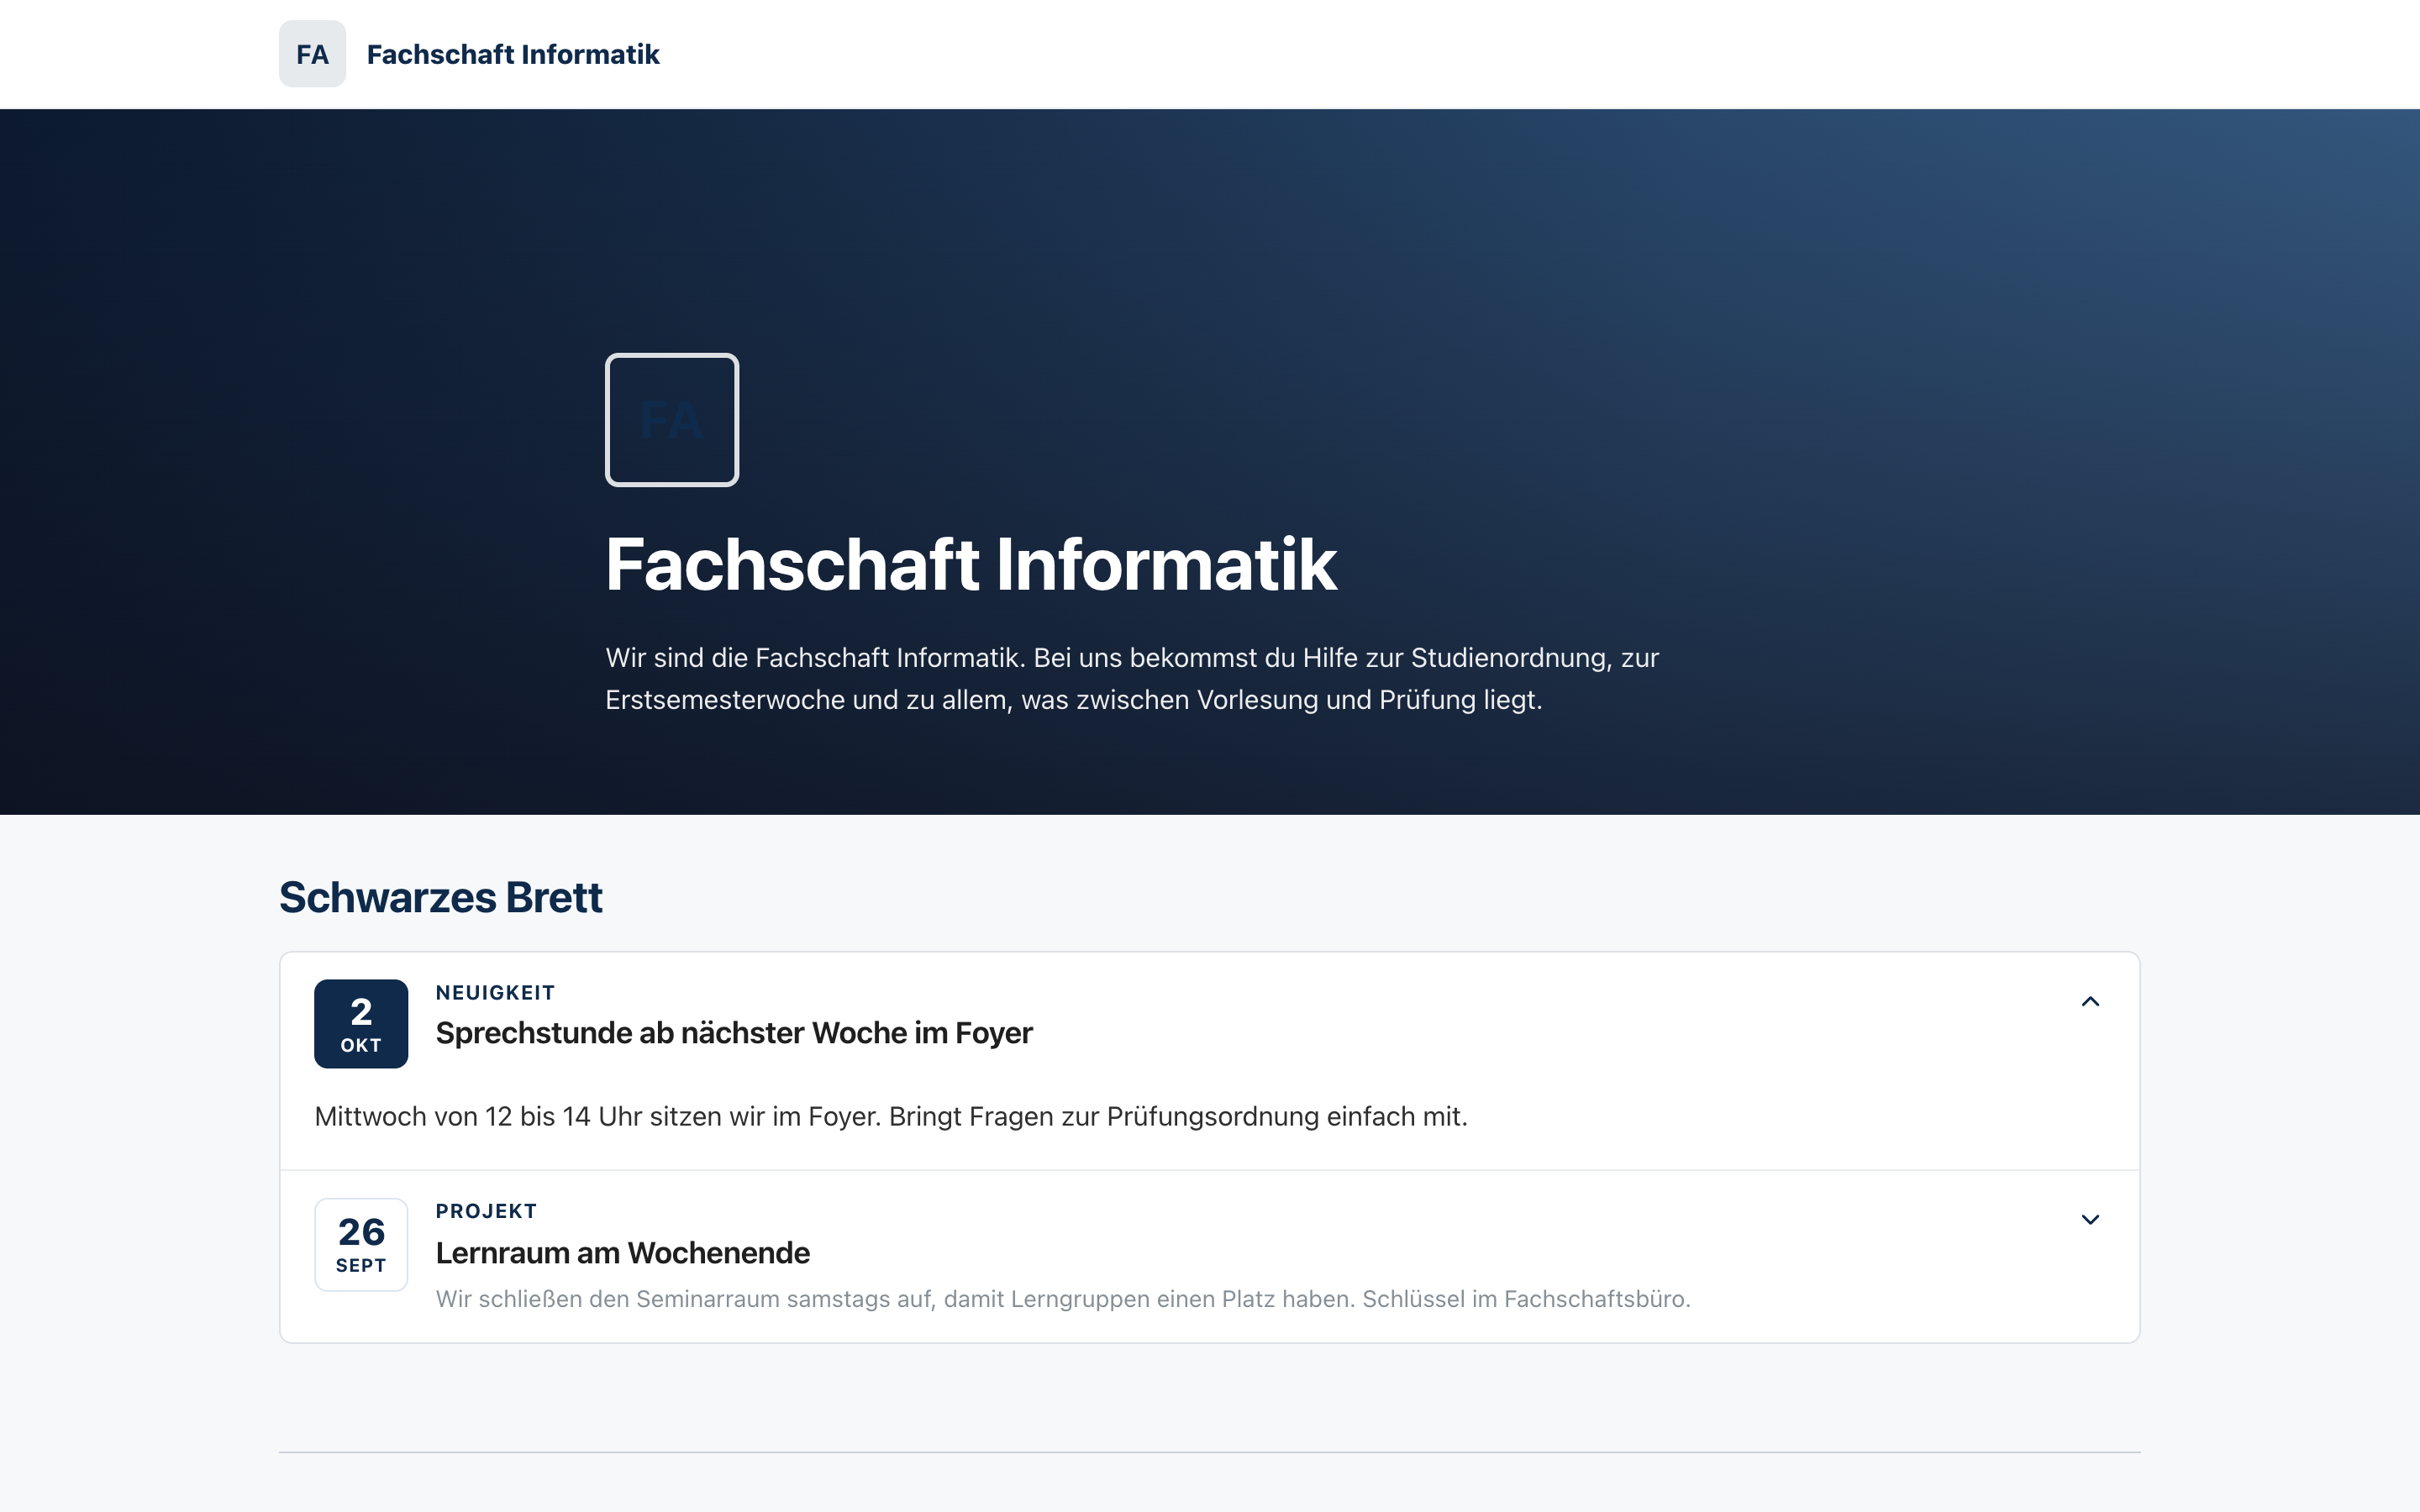
Task: Click the large 'Fachschaft Informatik' hero heading
Action: click(x=971, y=565)
